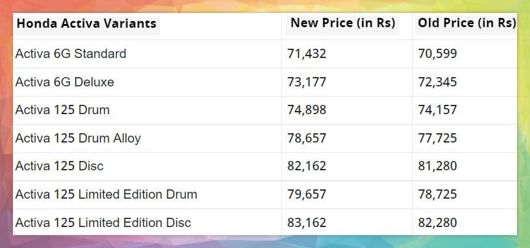Select the 83,162 new price cell
Screen dimensions: 530x248
307,223
